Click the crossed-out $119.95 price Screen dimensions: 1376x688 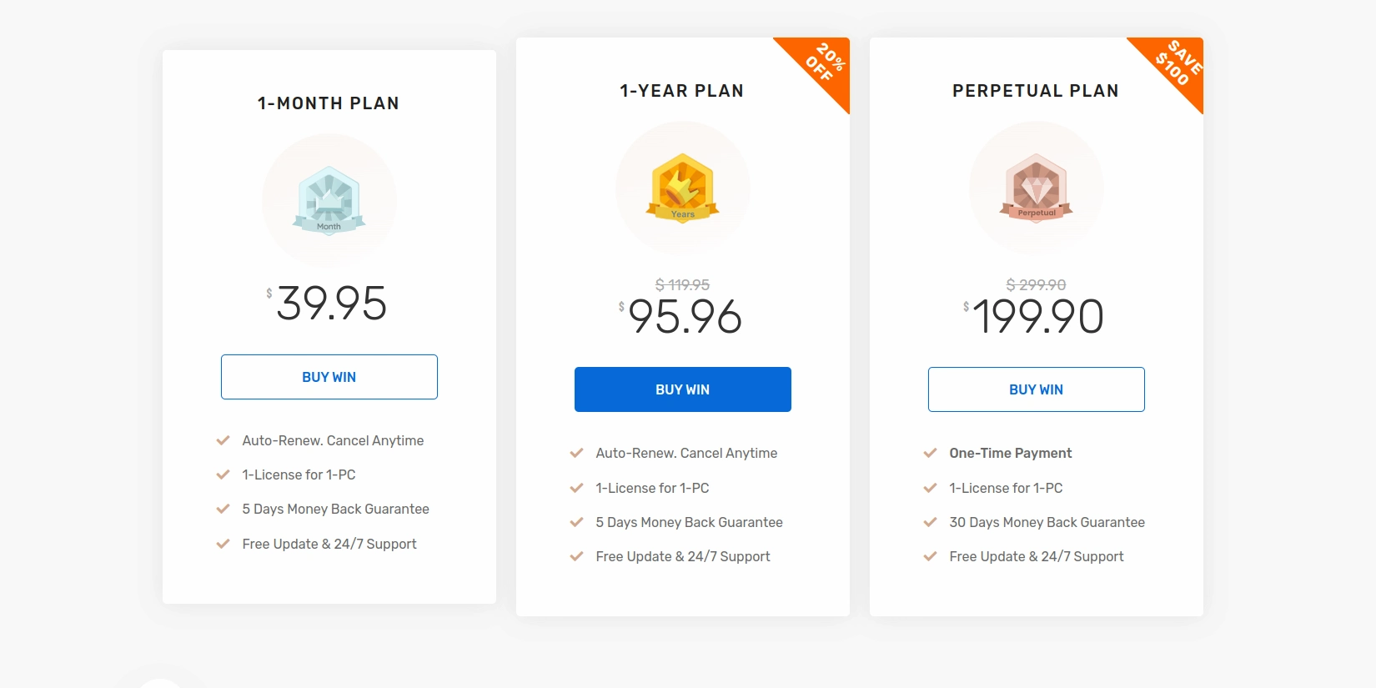[x=682, y=284]
